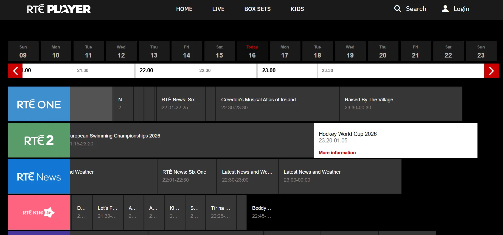Select the Mon 17 date tab
Image resolution: width=503 pixels, height=235 pixels.
(285, 51)
